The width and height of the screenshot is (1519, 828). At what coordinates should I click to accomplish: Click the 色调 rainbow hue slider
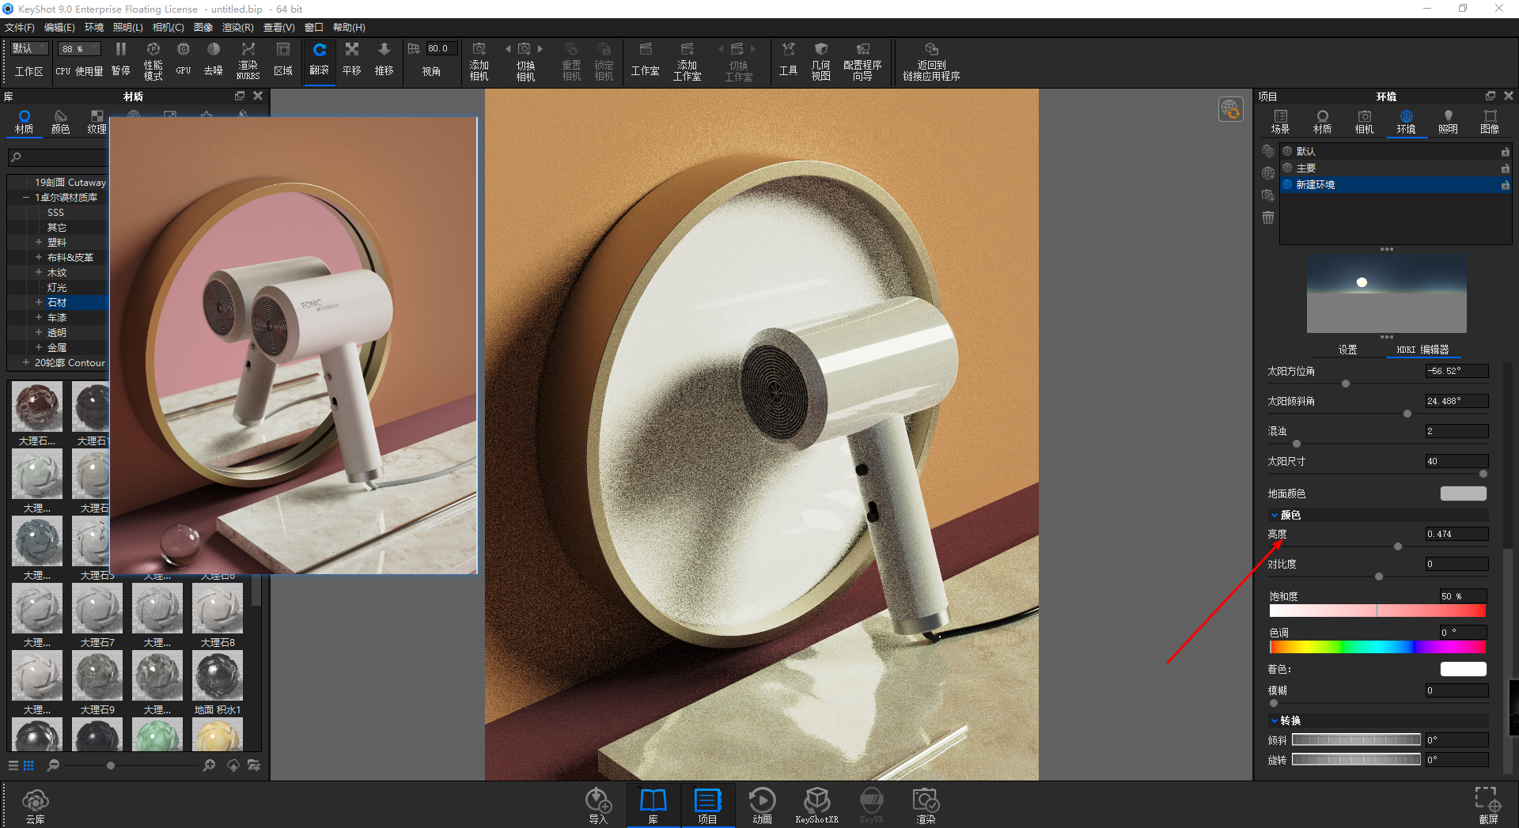pyautogui.click(x=1377, y=647)
